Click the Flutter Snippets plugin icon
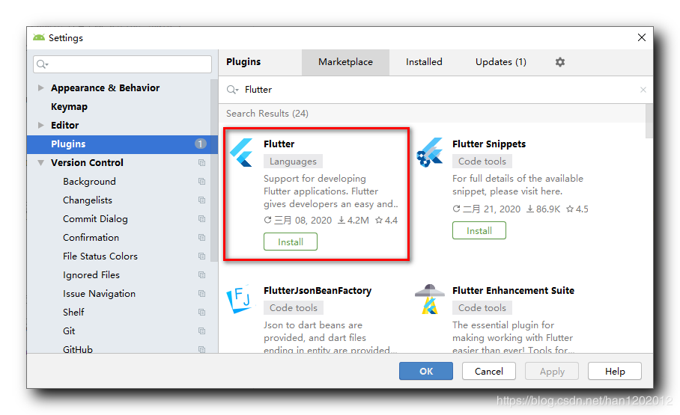Screen dimensions: 680x415 click(430, 153)
